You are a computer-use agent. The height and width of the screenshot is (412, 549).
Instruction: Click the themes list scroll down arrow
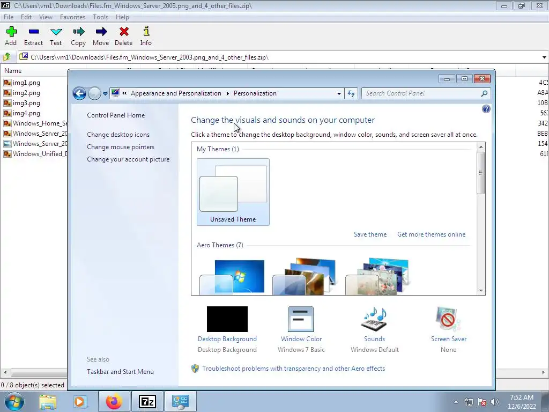coord(481,290)
